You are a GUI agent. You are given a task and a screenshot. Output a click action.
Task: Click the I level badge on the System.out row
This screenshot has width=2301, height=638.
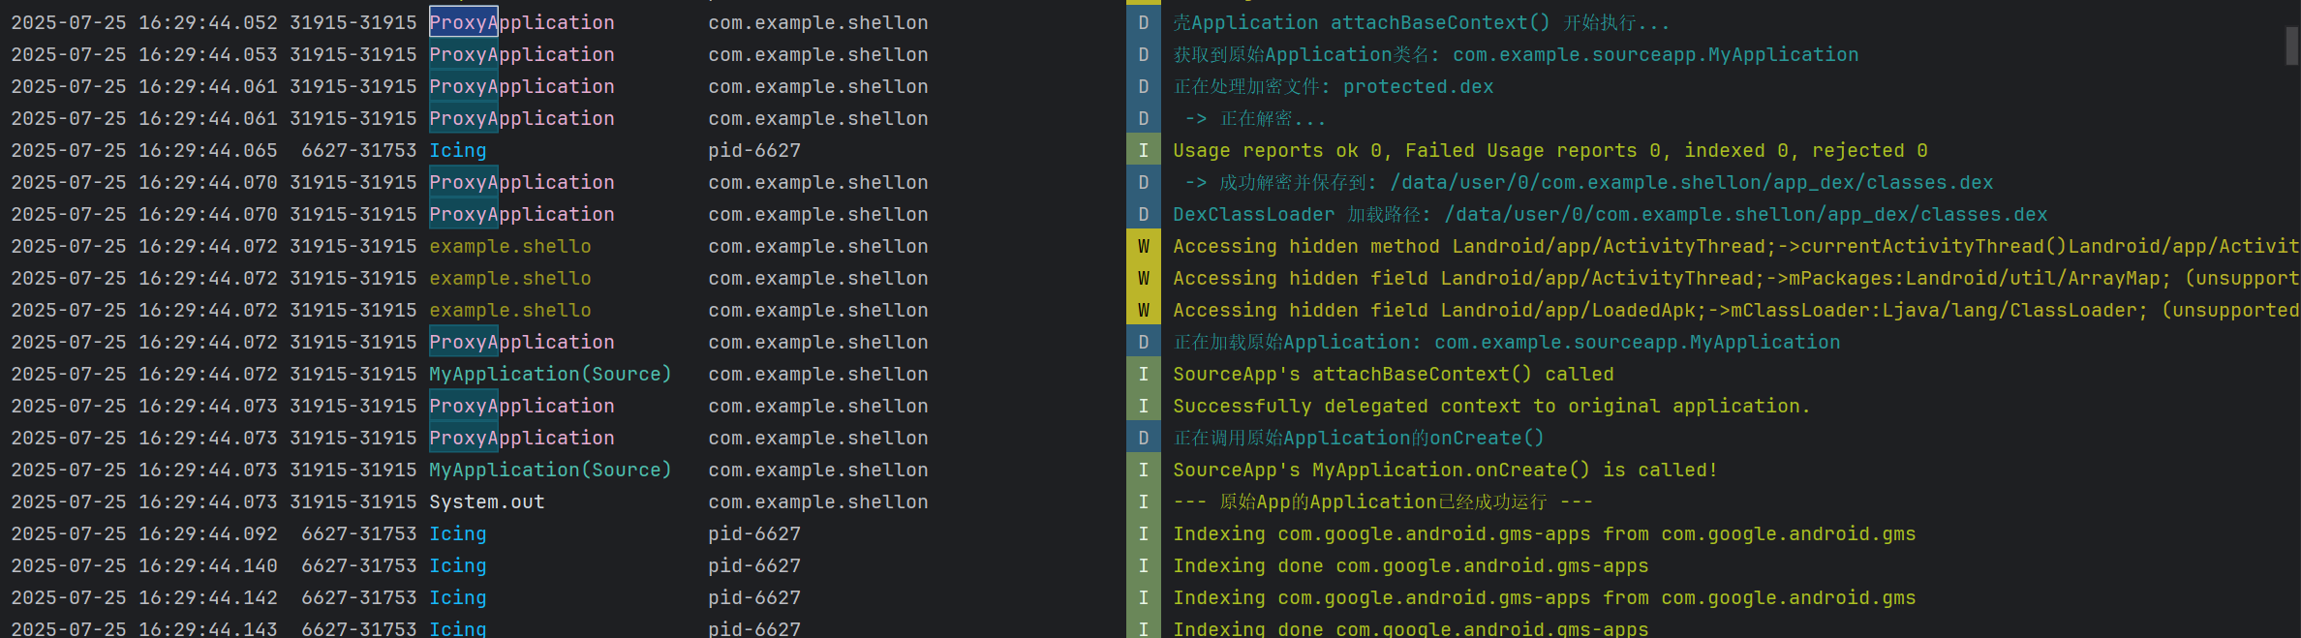click(x=1144, y=501)
